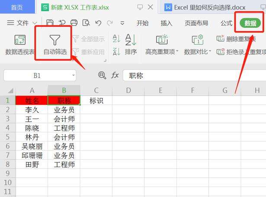The height and width of the screenshot is (197, 266).
Task: Click cell B1 职称
Action: pos(64,100)
